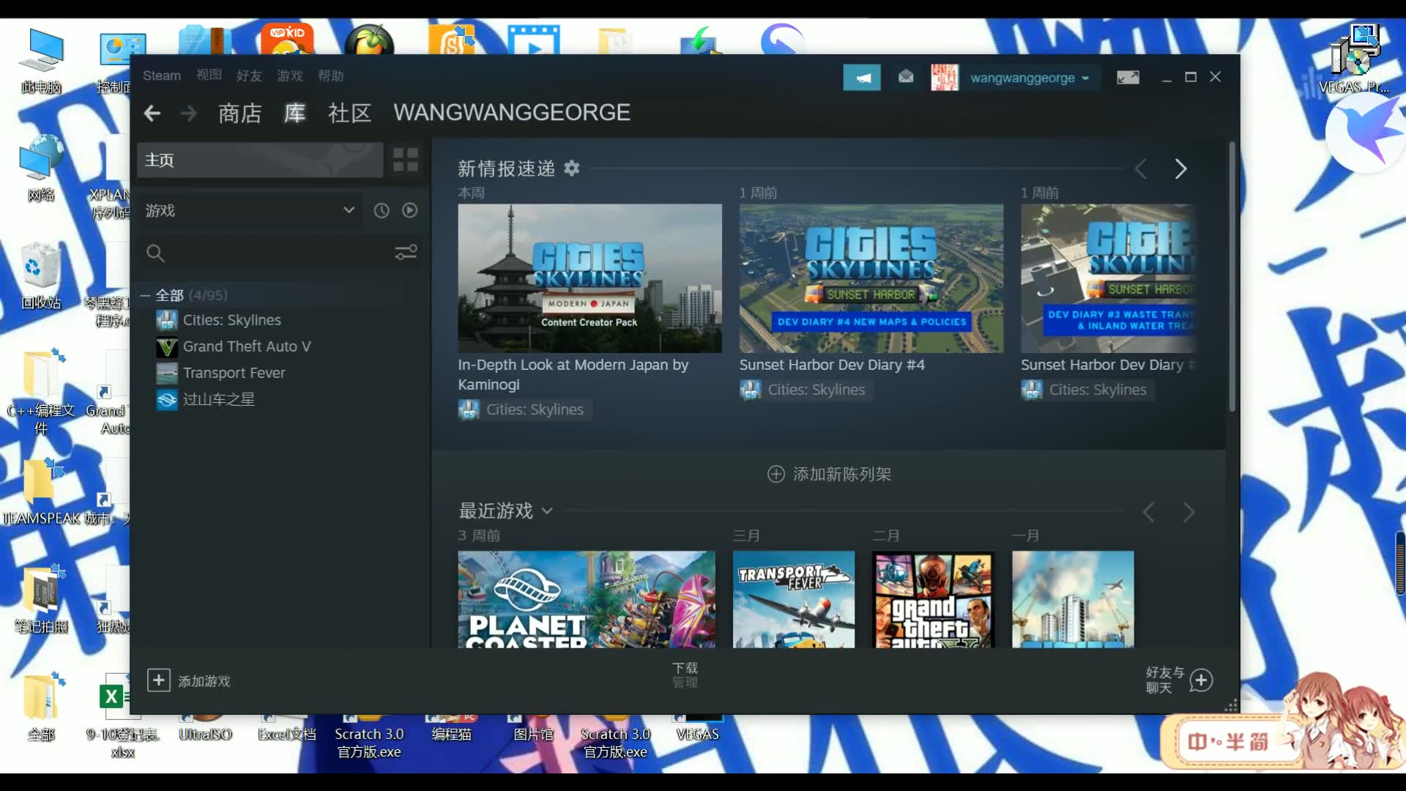This screenshot has width=1406, height=791.
Task: Open Dev Diary #3 waste transfer thumbnail
Action: point(1109,278)
